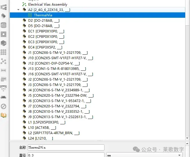Select J10 CON2X5-SMT connector entry

(61, 58)
